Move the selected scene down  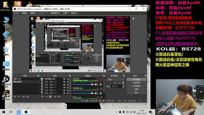click(x=28, y=97)
